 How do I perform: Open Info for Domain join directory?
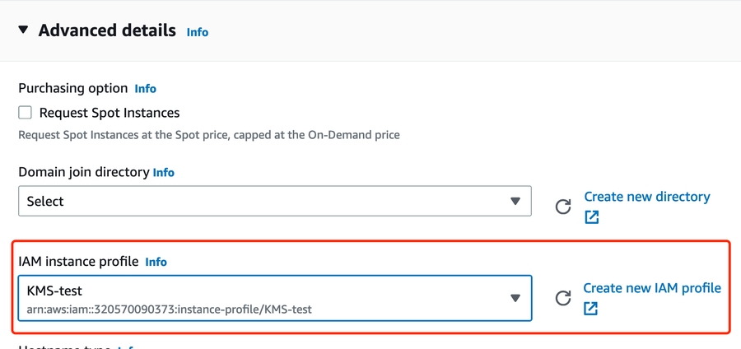(164, 173)
